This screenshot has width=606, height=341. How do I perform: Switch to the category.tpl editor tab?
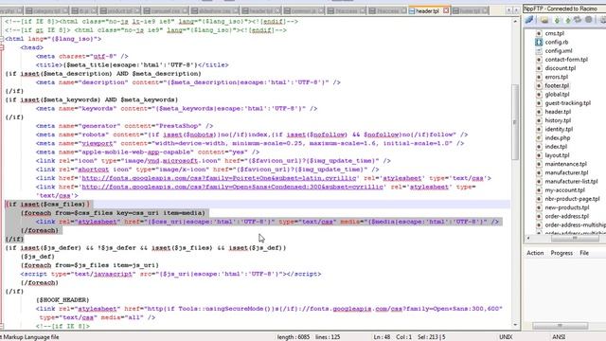[46, 10]
